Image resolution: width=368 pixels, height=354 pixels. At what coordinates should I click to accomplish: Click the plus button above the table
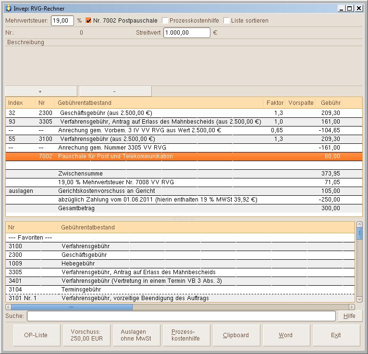(x=41, y=91)
